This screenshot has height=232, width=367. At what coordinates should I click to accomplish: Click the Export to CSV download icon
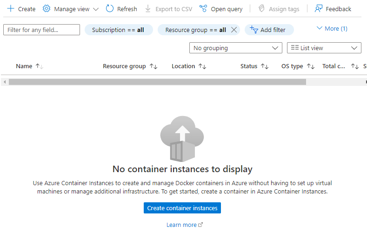148,9
